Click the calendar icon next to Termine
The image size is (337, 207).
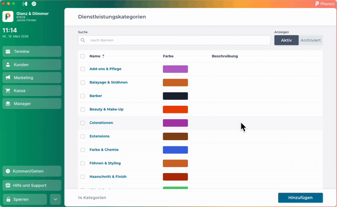pos(8,51)
